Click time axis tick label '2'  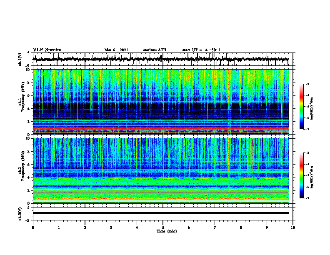[x=85, y=227]
